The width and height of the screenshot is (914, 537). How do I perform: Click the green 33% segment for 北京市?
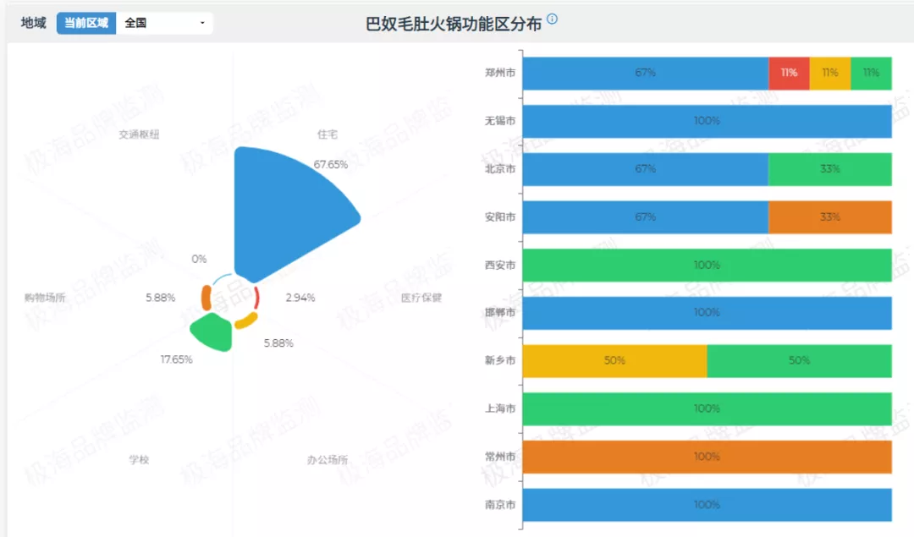(830, 169)
